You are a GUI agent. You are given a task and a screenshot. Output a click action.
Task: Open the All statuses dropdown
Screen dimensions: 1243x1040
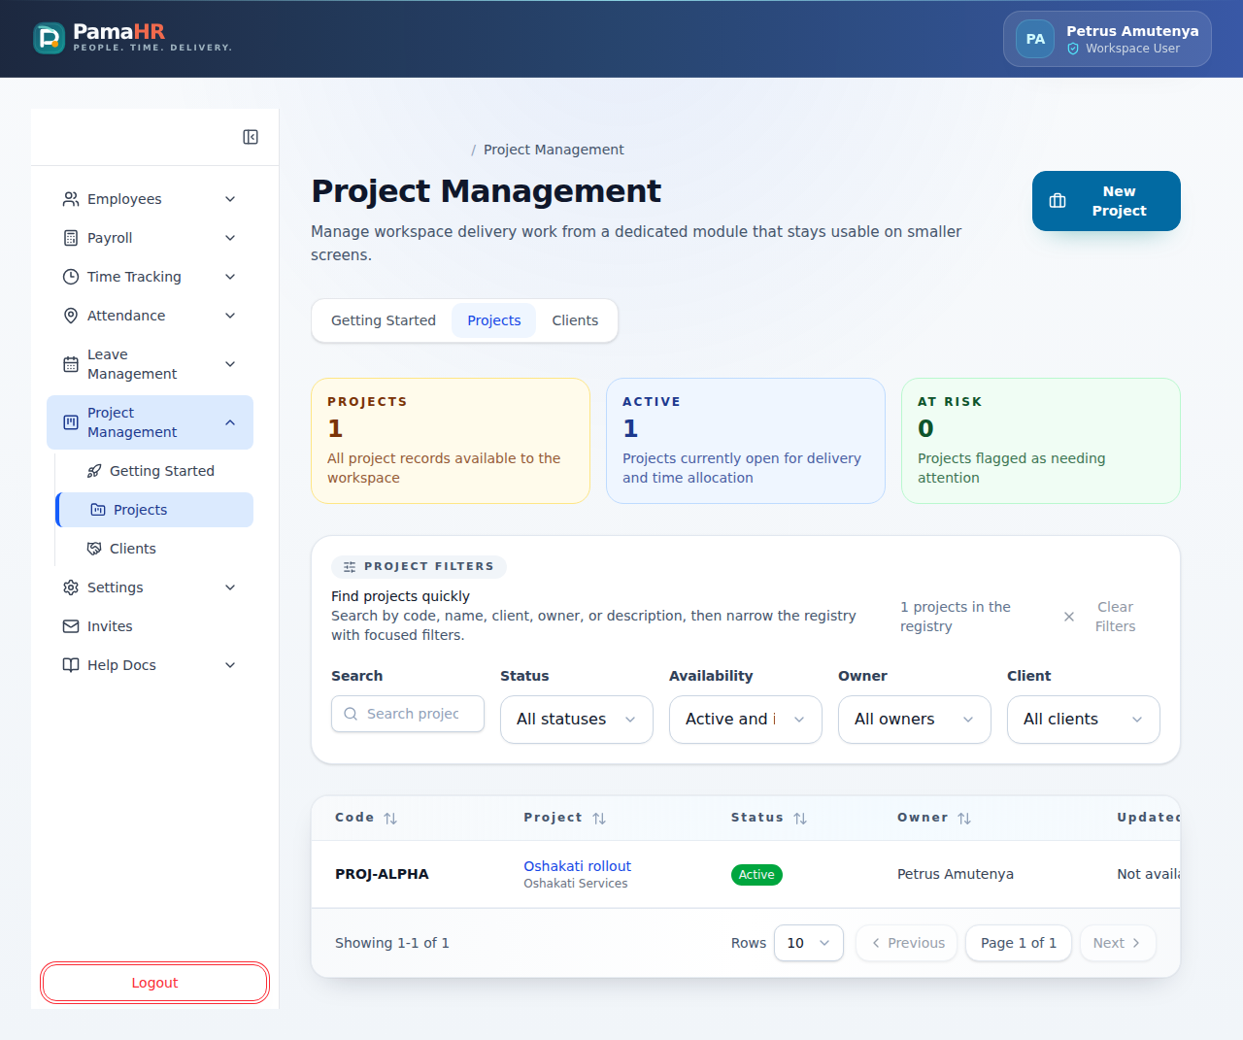point(577,720)
